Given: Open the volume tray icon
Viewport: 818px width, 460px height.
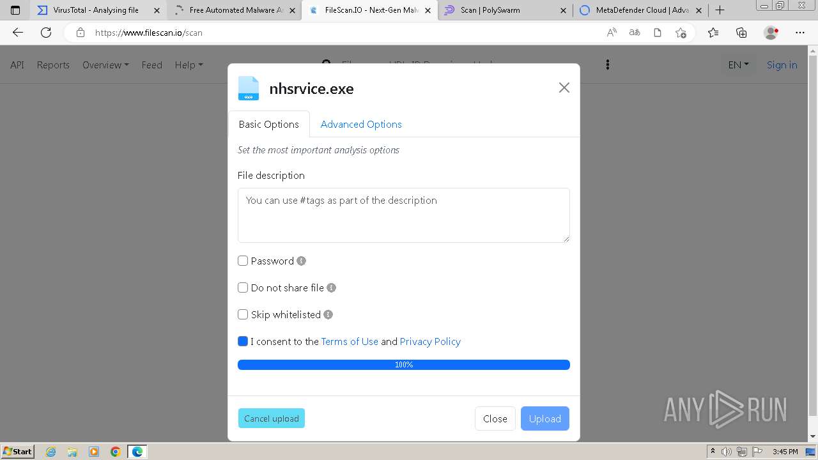Looking at the screenshot, I should (x=727, y=452).
